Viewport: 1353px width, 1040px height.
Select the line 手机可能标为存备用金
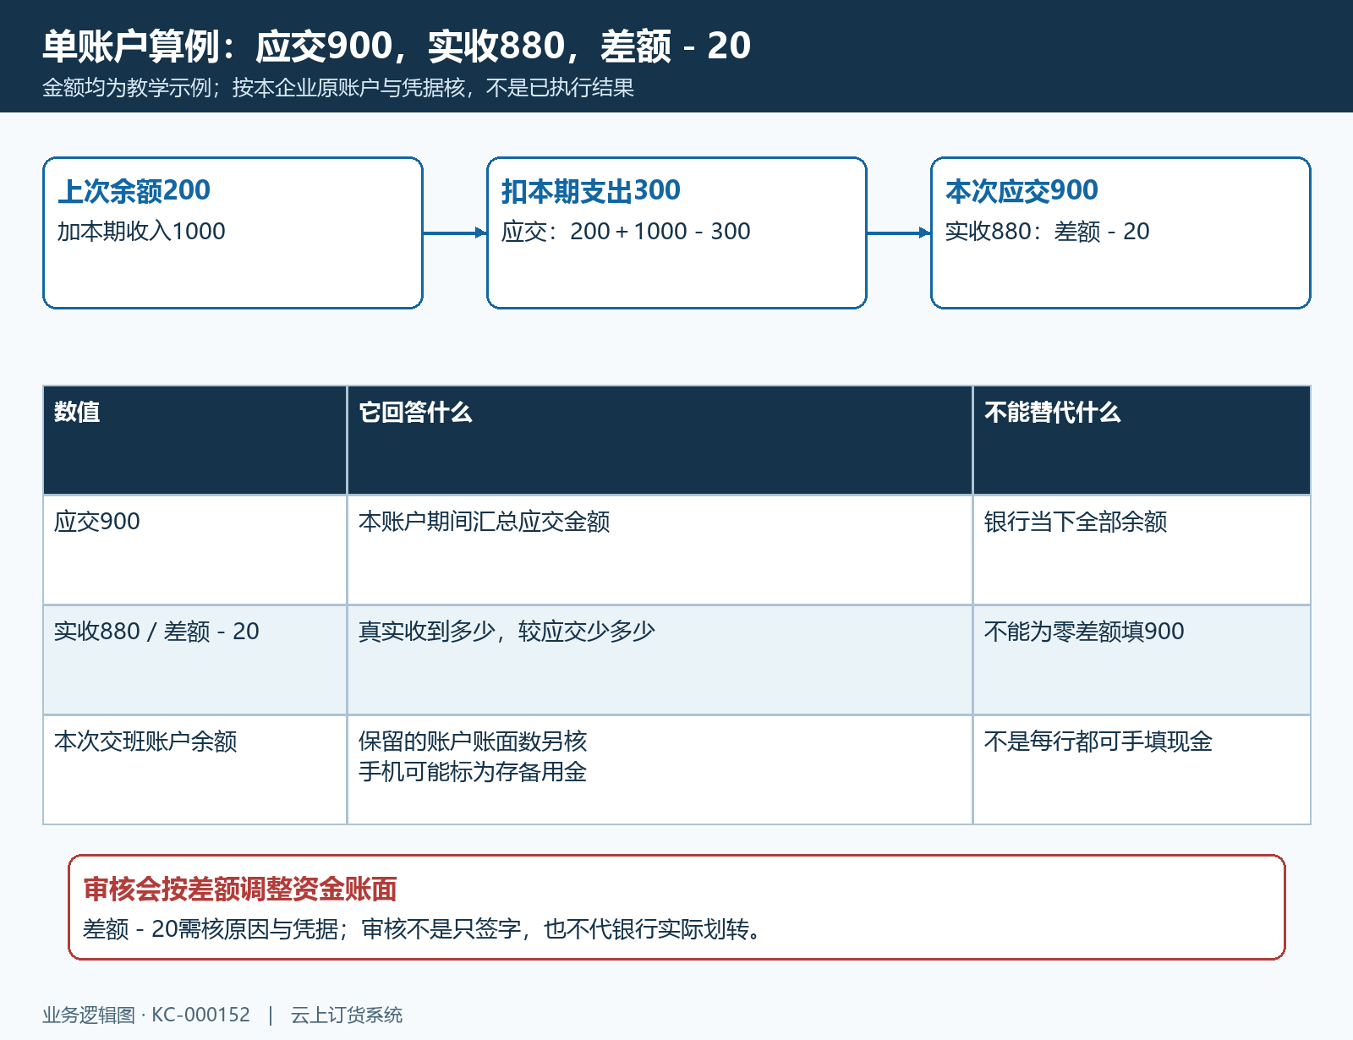pyautogui.click(x=473, y=772)
